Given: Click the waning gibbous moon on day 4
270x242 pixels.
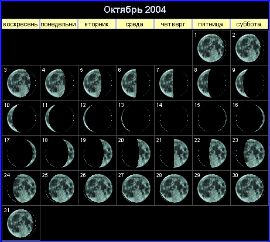Looking at the screenshot, I should [x=60, y=83].
